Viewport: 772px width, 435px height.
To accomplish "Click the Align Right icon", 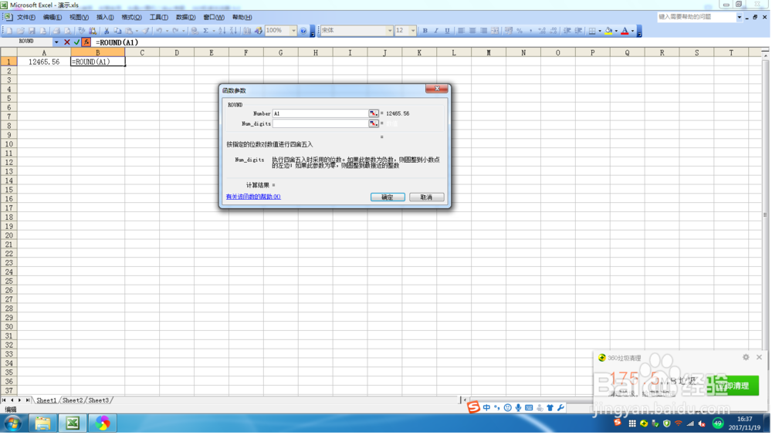I will tap(484, 31).
